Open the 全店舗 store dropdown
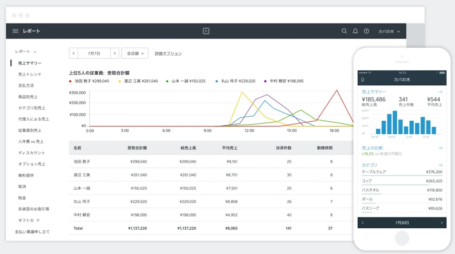 pyautogui.click(x=135, y=53)
